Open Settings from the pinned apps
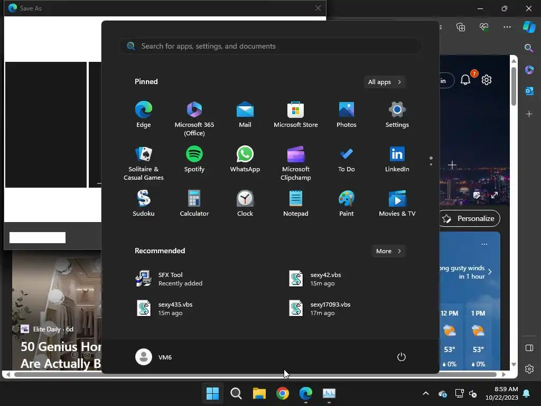Screen dimensions: 541x406 pyautogui.click(x=397, y=115)
